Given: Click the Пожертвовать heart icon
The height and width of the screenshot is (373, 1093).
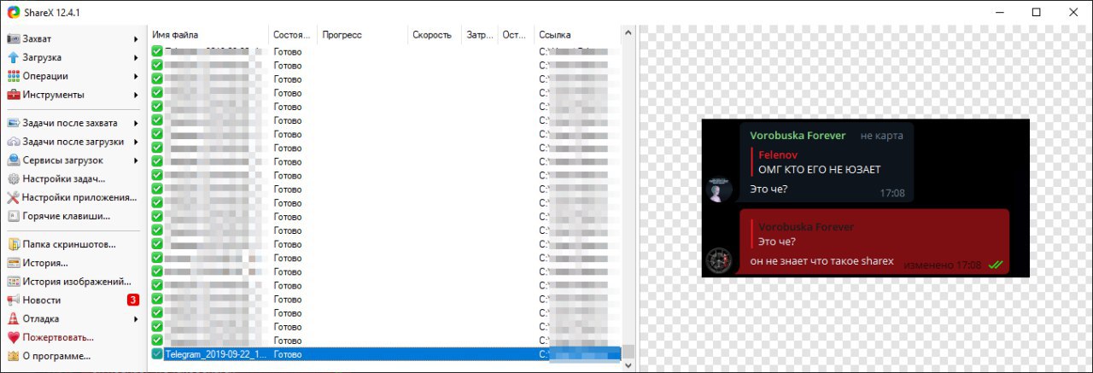Looking at the screenshot, I should (14, 338).
